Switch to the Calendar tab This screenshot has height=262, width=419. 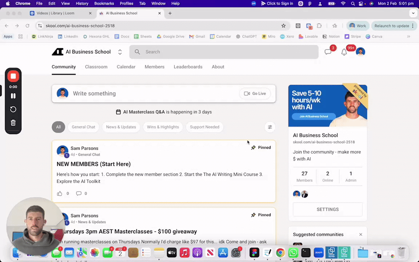coord(126,67)
